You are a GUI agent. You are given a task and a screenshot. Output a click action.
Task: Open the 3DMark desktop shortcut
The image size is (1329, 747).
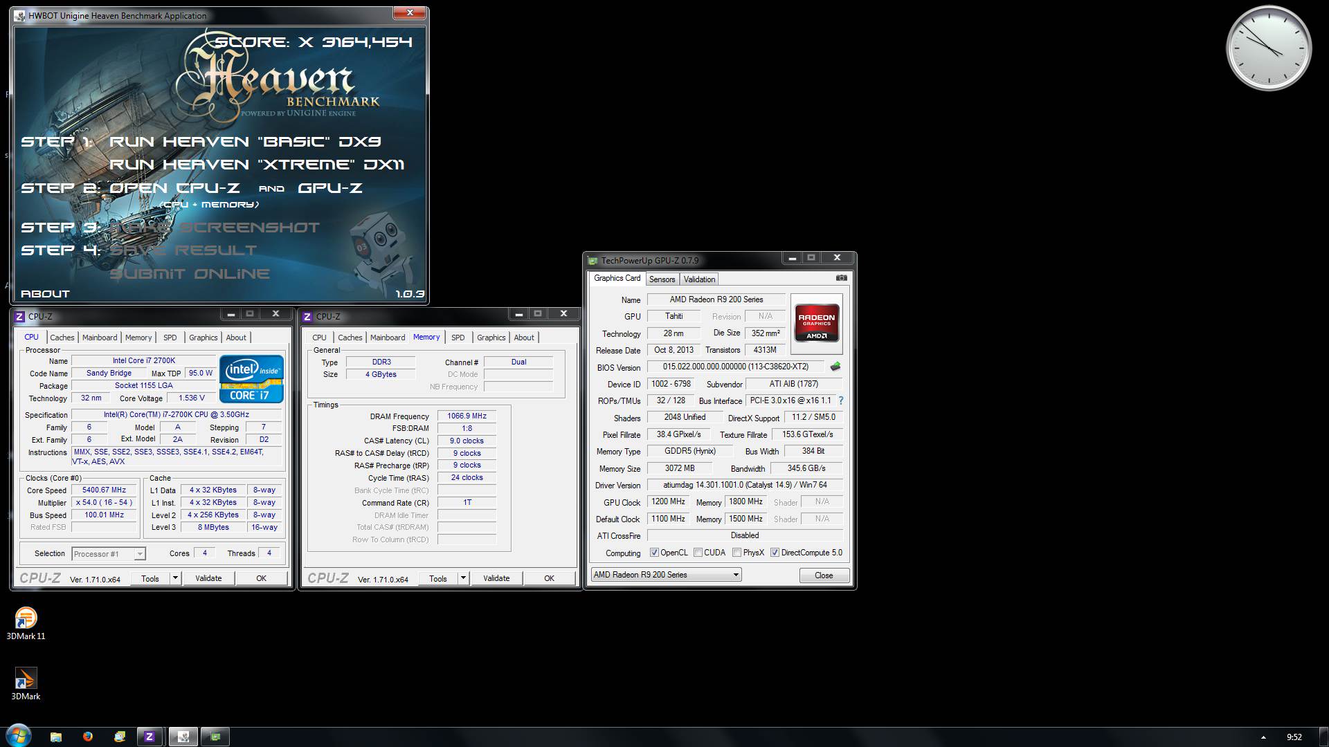[x=26, y=684]
